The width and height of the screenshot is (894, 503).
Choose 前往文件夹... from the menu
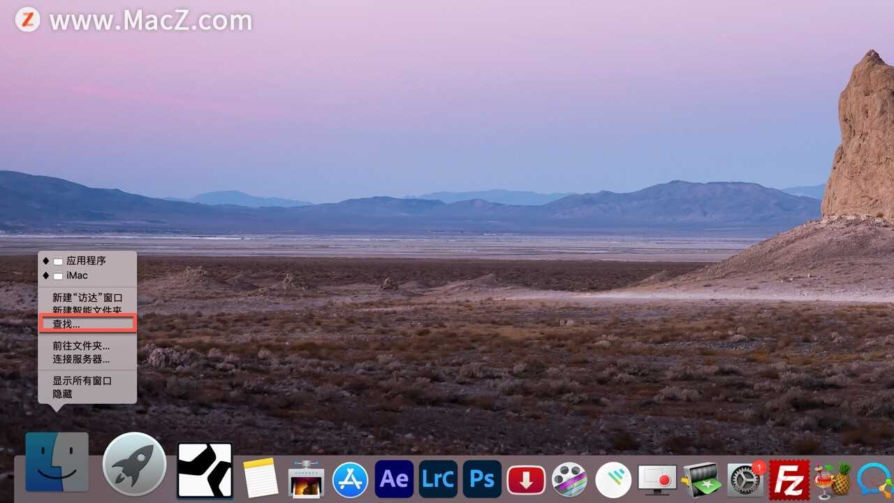click(81, 345)
